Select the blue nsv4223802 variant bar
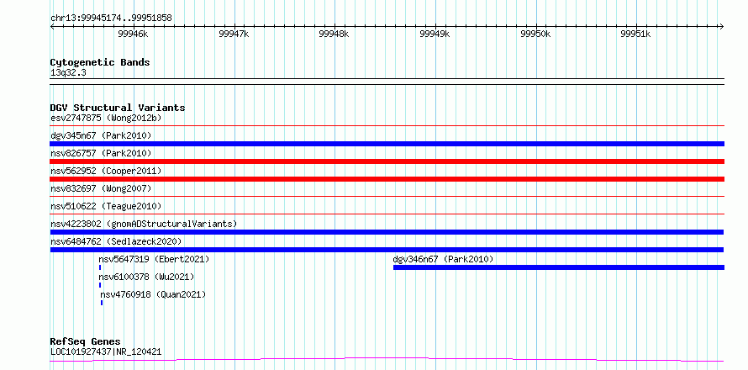The width and height of the screenshot is (748, 370). [x=387, y=232]
